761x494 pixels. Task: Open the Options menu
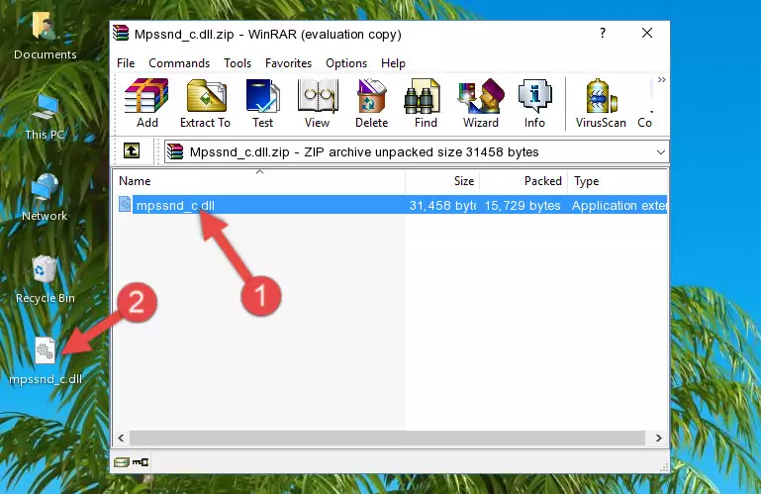[x=346, y=63]
